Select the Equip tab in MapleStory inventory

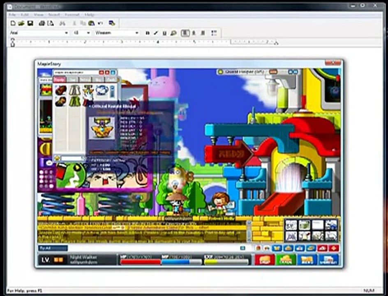coord(59,79)
